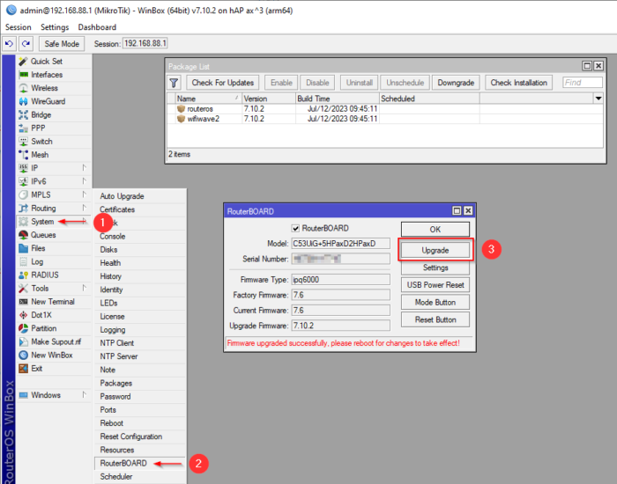
Task: Open the Session menu
Action: [x=19, y=27]
